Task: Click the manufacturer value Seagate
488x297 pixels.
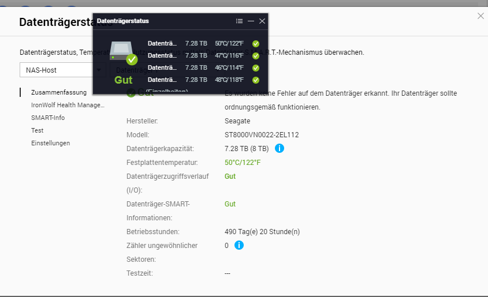Action: 237,121
